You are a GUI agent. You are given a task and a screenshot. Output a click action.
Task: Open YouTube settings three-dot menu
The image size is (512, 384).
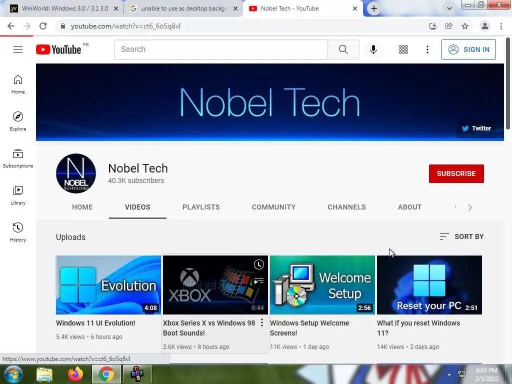click(x=427, y=49)
